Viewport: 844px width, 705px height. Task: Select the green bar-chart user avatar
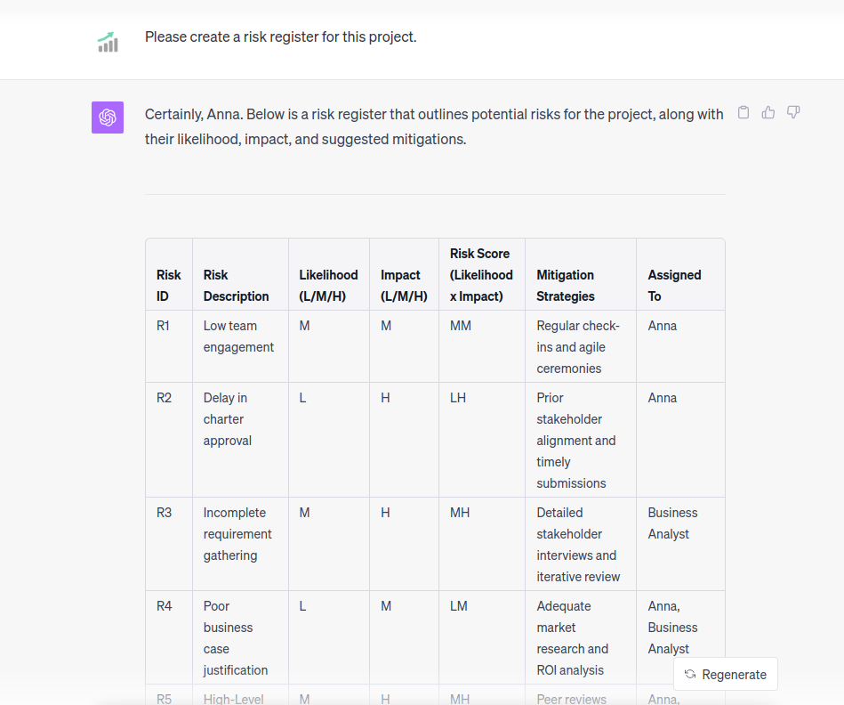click(x=107, y=41)
